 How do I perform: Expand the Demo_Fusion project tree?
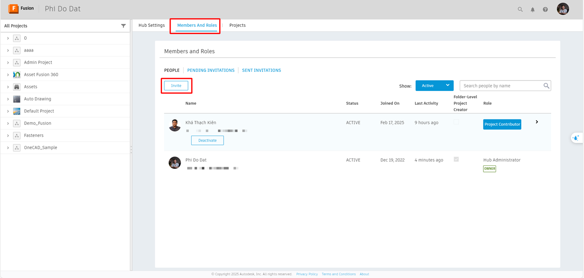click(x=8, y=123)
